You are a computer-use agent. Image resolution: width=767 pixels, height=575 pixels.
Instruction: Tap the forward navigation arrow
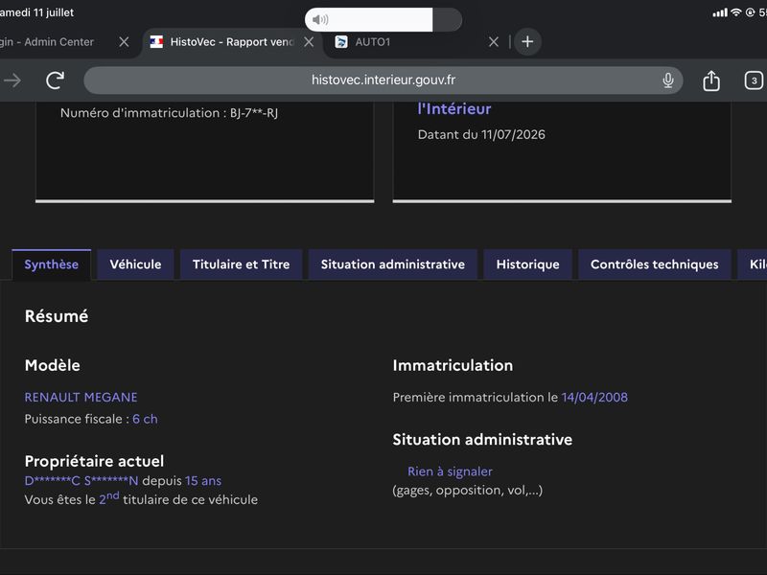pyautogui.click(x=12, y=80)
